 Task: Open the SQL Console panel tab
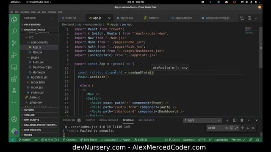click(x=146, y=120)
